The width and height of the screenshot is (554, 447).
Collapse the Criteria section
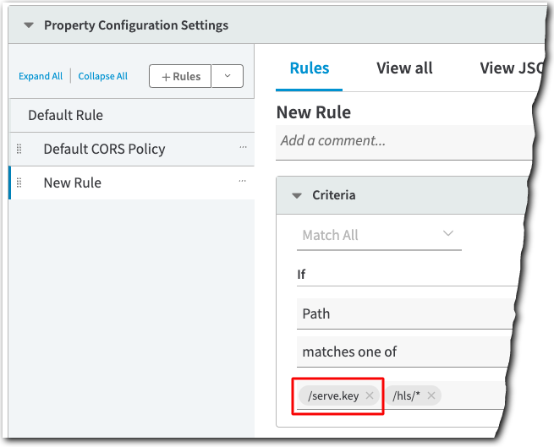297,195
